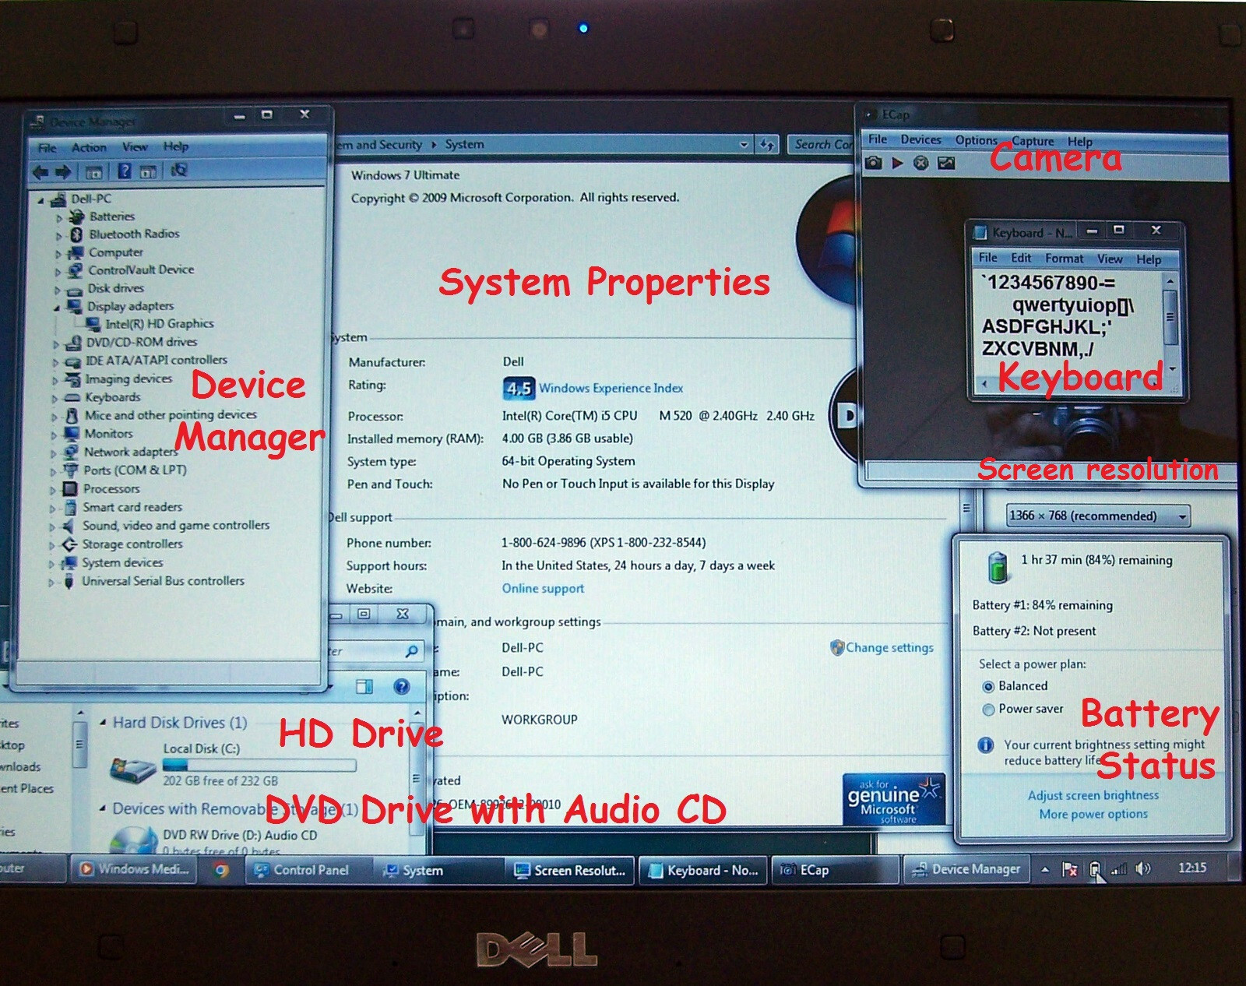Open the DVD RW Drive (D:) Audio CD icon
Image resolution: width=1246 pixels, height=986 pixels.
[133, 840]
